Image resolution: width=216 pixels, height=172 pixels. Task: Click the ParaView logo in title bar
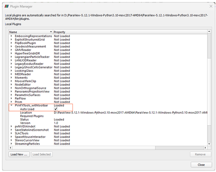click(7, 7)
